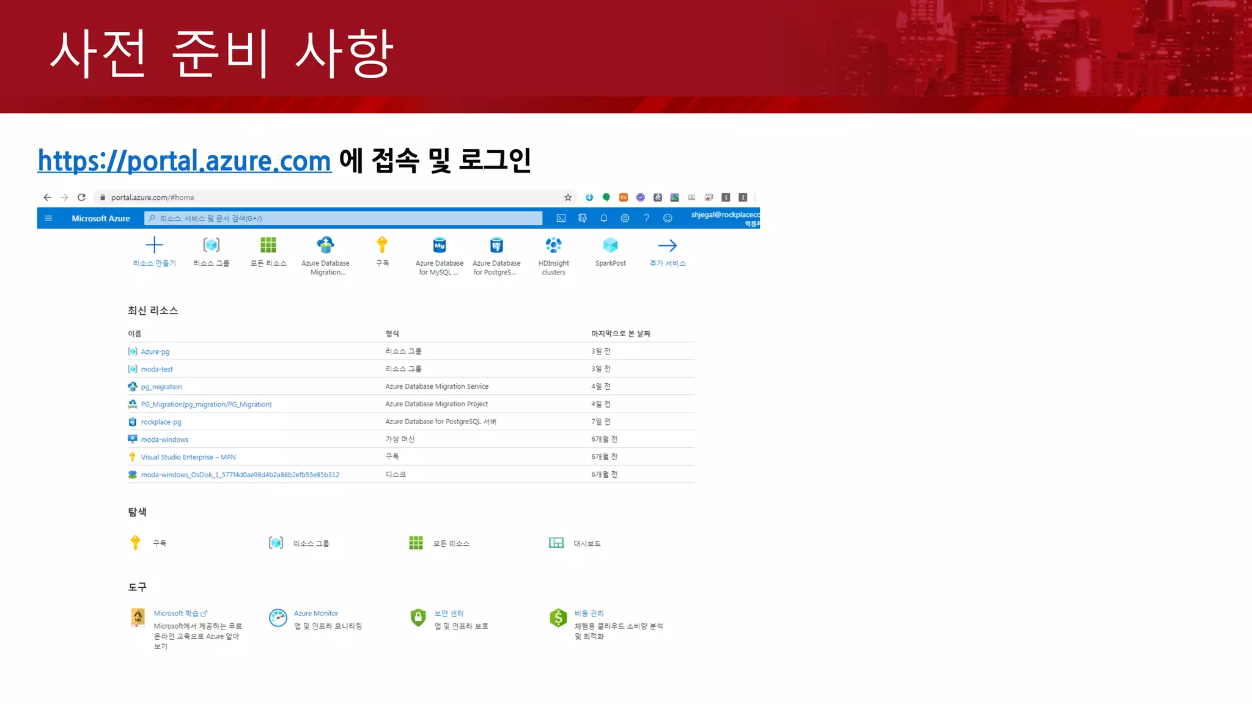The width and height of the screenshot is (1252, 704).
Task: Open the Azure Monitor tool link
Action: (316, 614)
